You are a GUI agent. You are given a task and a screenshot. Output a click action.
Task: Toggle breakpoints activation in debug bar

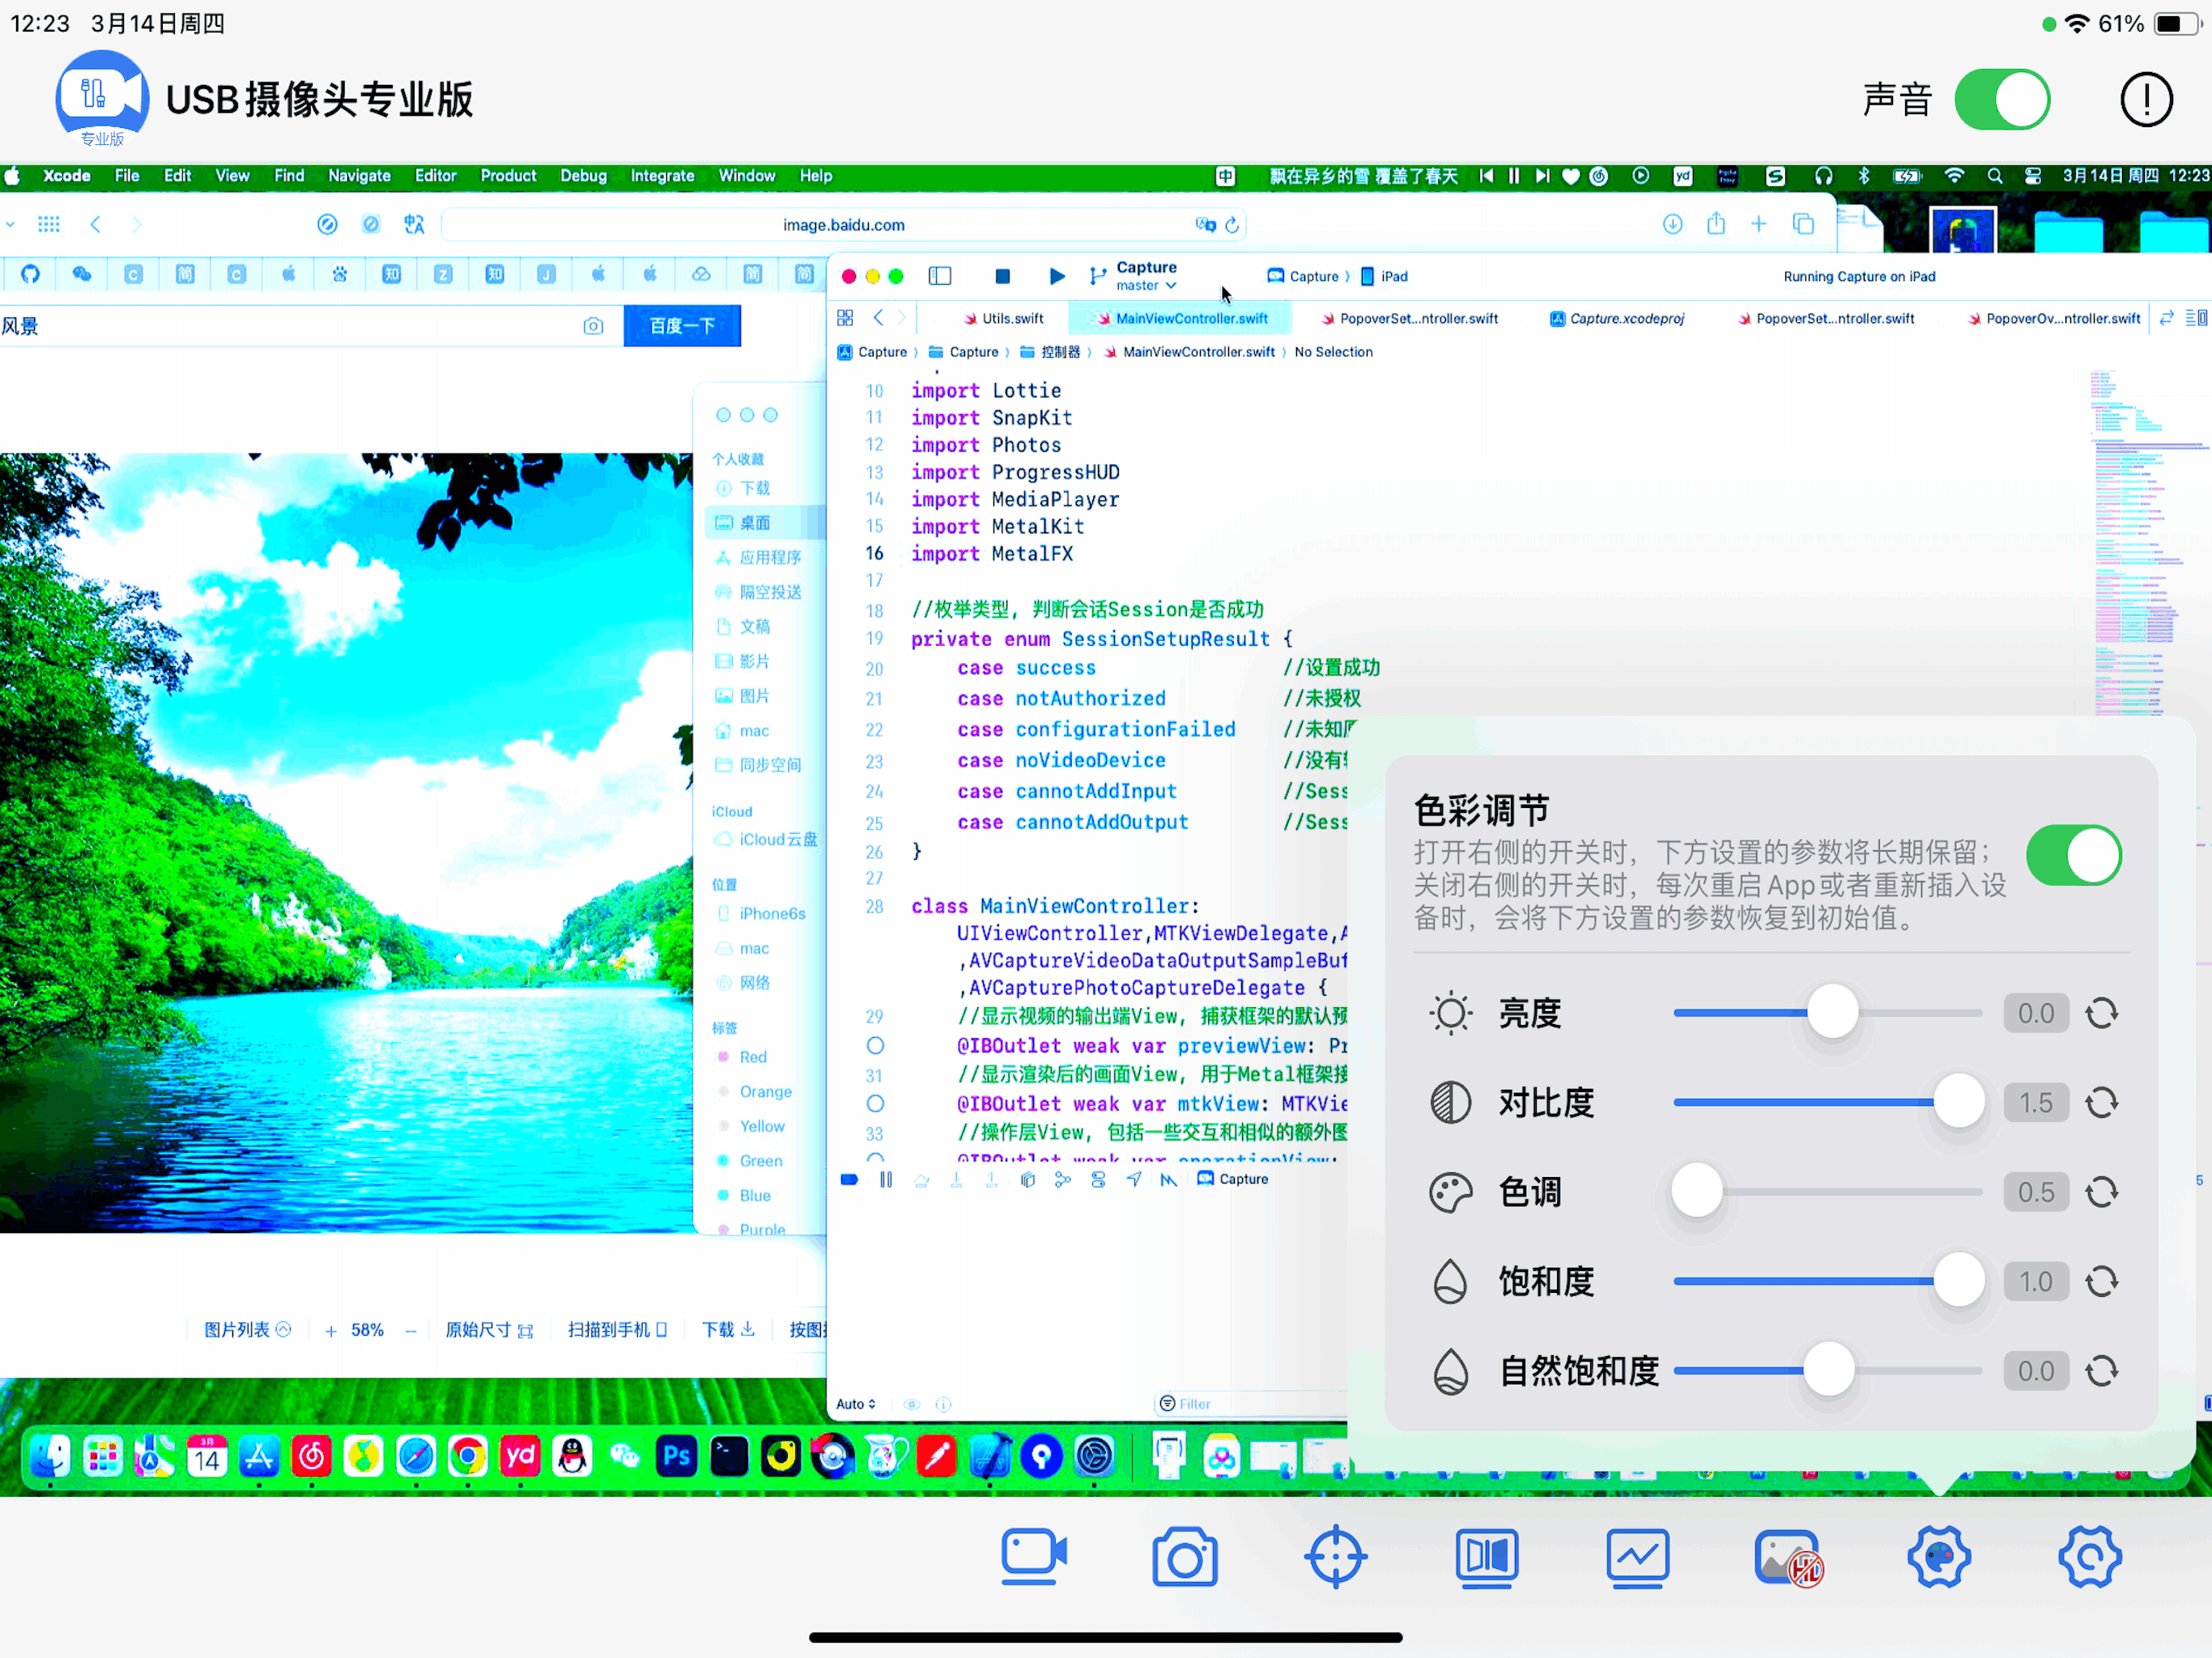coord(849,1180)
